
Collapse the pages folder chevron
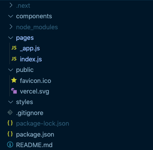pyautogui.click(x=11, y=38)
